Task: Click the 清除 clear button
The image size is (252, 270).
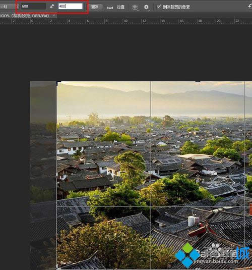Action: coord(95,7)
